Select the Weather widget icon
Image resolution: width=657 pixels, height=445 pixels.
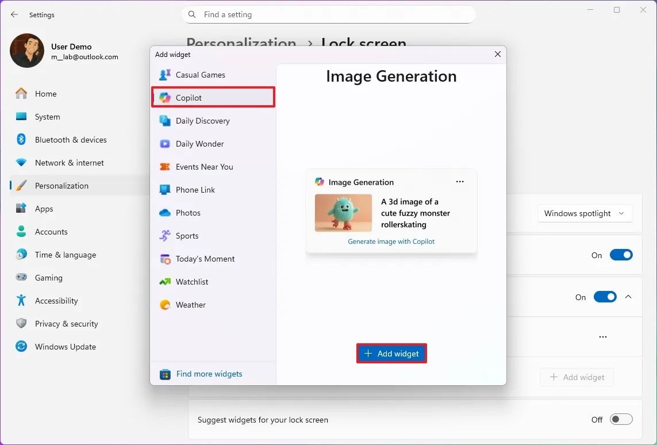pos(165,305)
